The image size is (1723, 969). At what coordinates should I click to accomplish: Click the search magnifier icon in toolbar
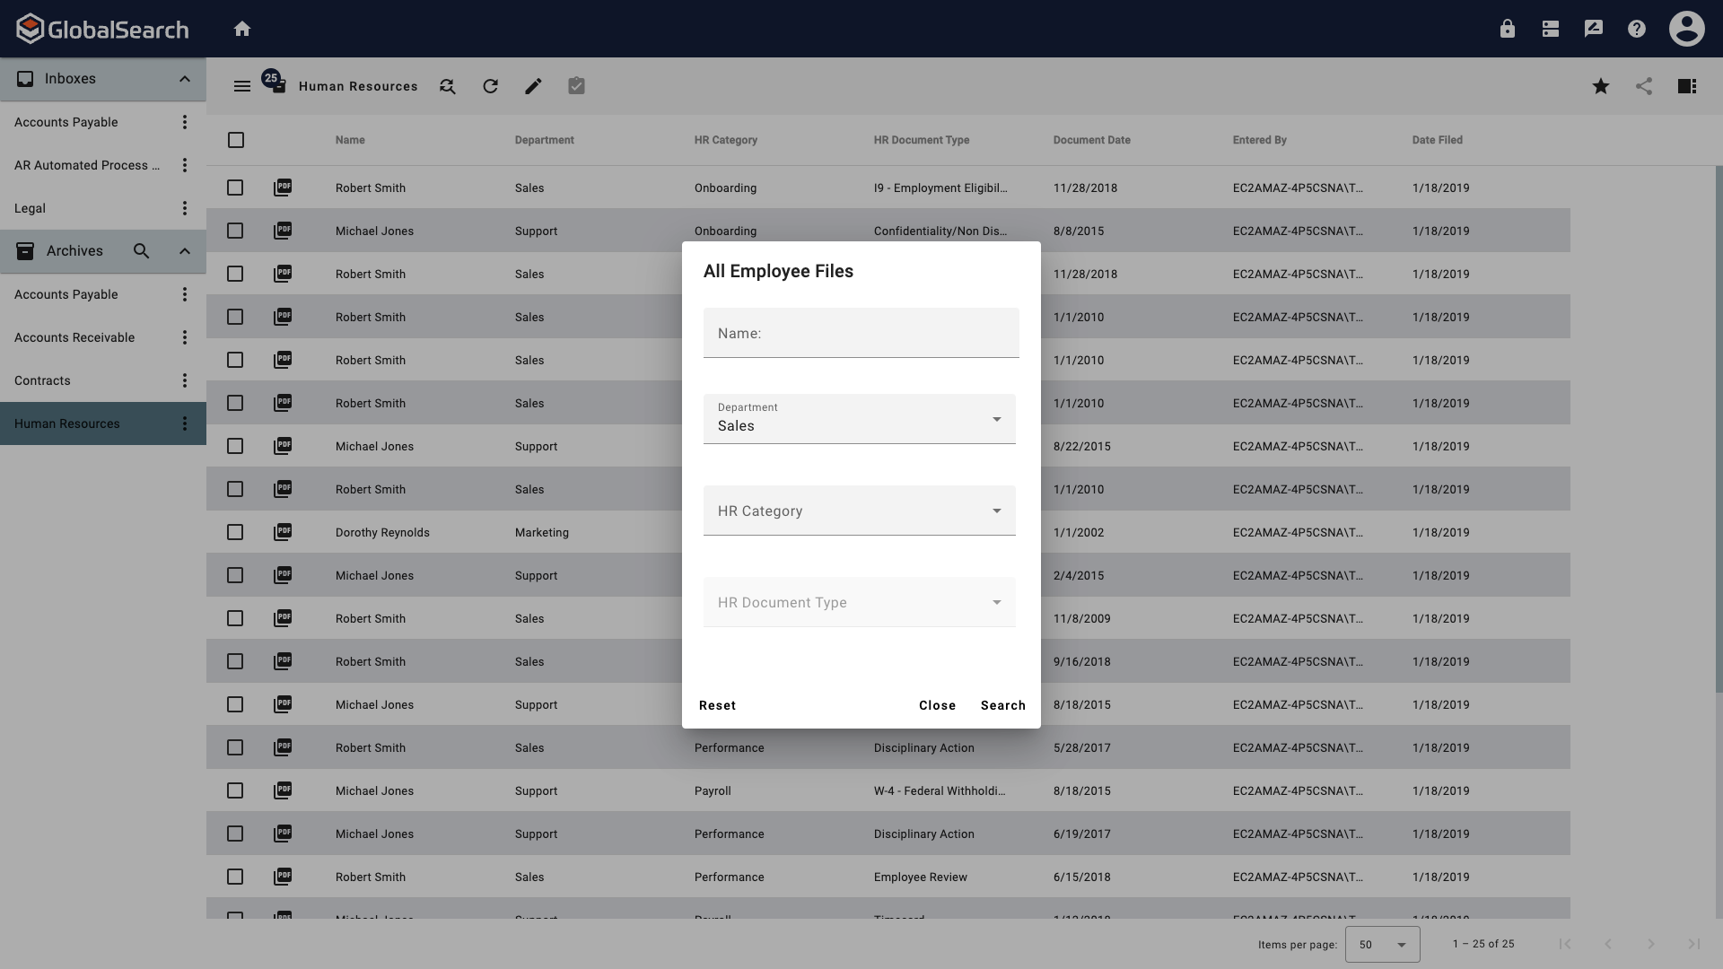pyautogui.click(x=446, y=85)
